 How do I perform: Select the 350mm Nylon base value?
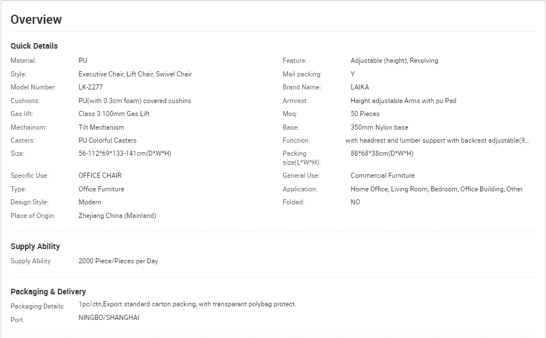(379, 127)
